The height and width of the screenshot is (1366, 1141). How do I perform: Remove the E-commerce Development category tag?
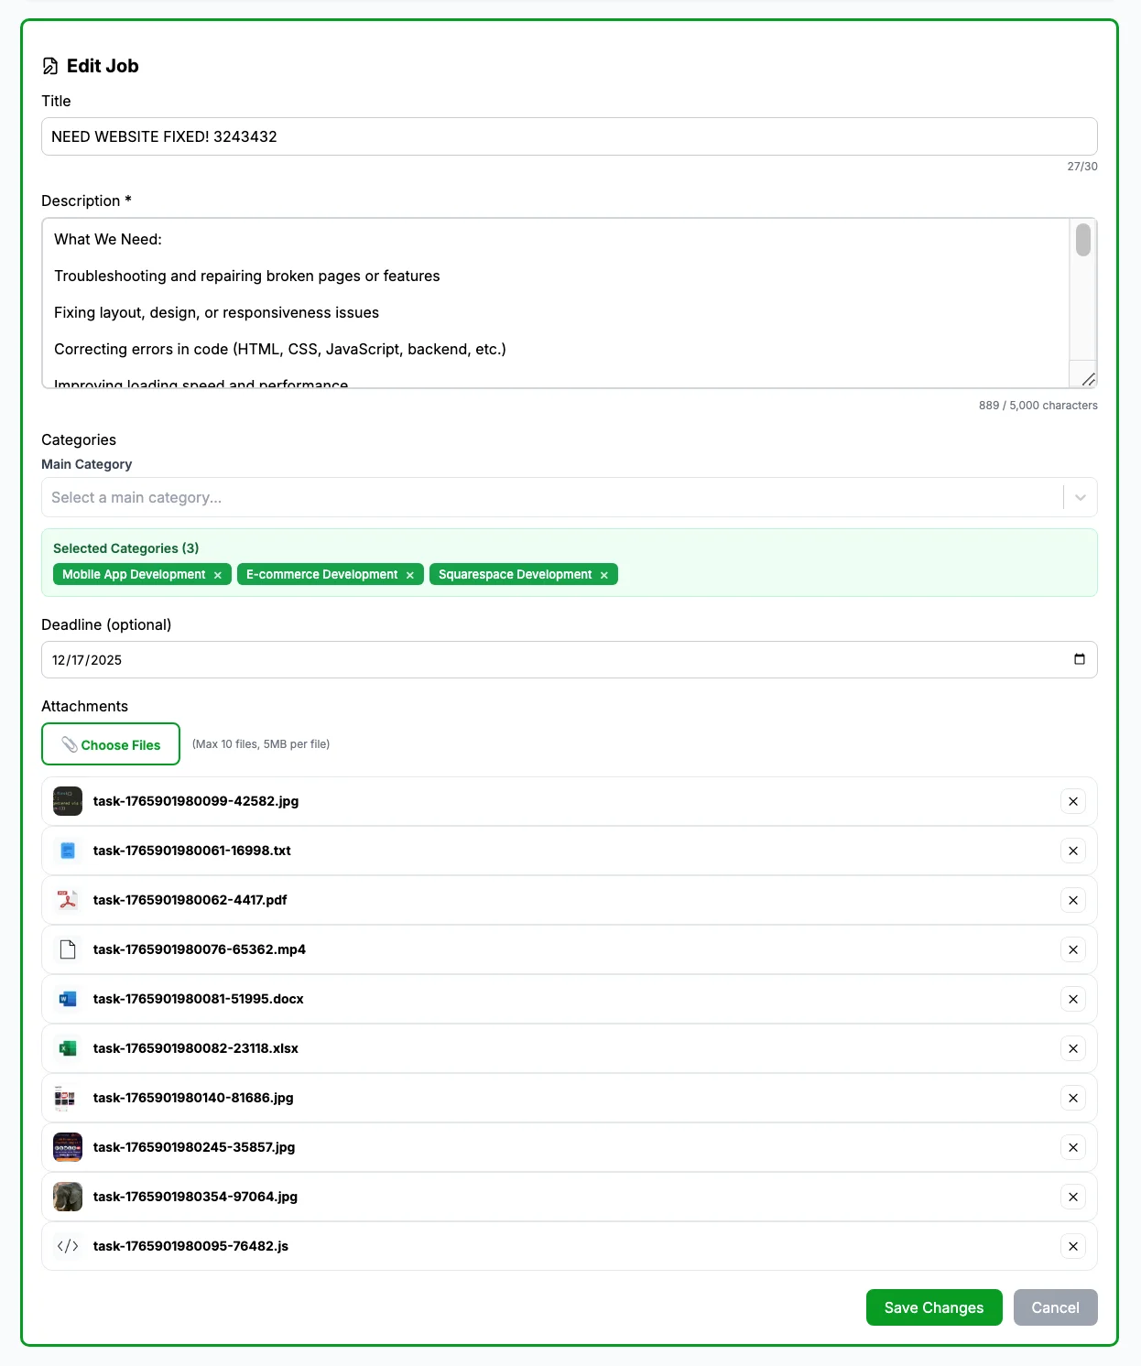tap(410, 575)
